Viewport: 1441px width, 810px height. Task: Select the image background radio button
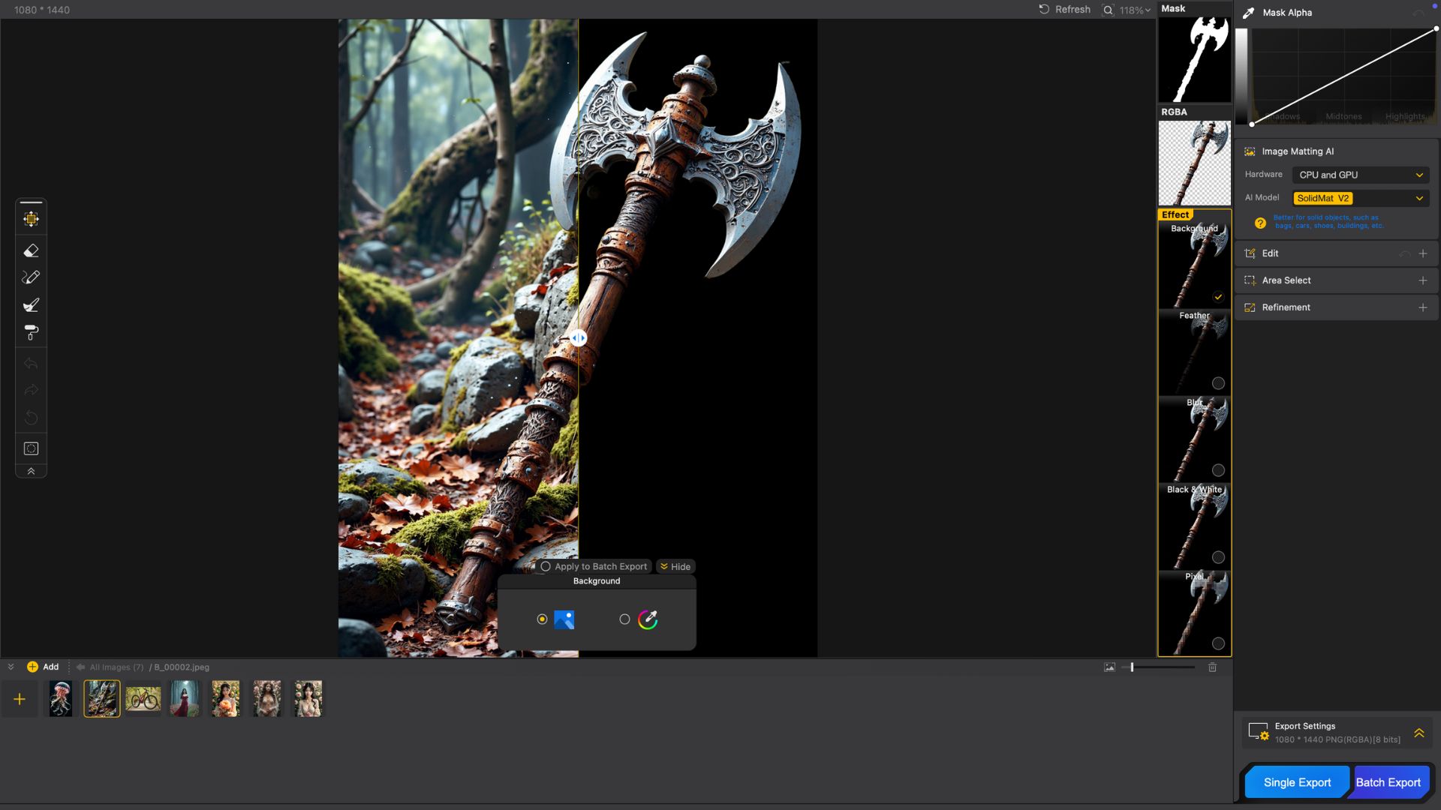542,619
